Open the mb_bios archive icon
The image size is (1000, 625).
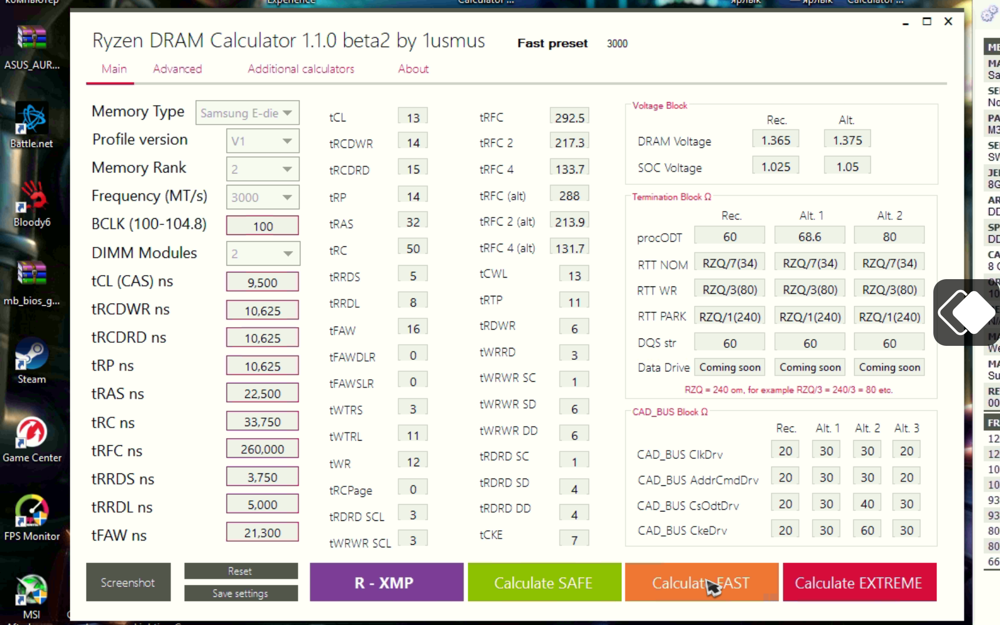point(31,274)
